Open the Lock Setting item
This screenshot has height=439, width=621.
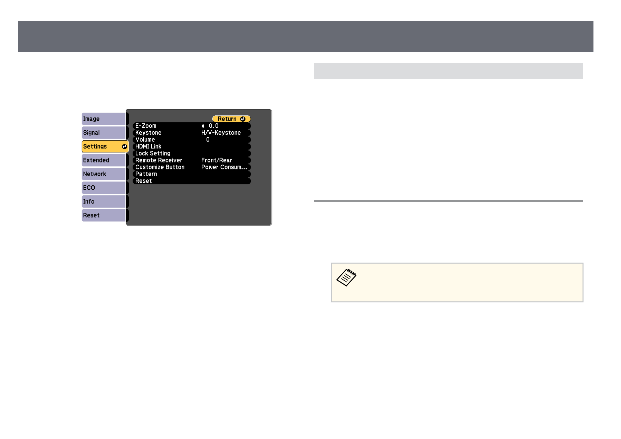pyautogui.click(x=192, y=153)
